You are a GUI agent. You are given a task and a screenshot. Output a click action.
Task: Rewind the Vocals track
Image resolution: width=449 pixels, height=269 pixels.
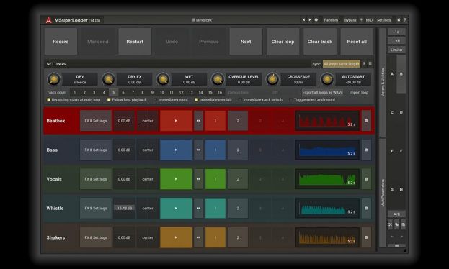tap(198, 179)
